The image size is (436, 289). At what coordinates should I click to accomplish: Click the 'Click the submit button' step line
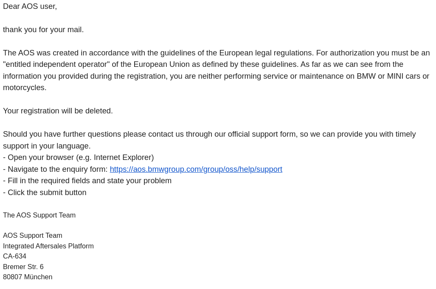pyautogui.click(x=45, y=192)
